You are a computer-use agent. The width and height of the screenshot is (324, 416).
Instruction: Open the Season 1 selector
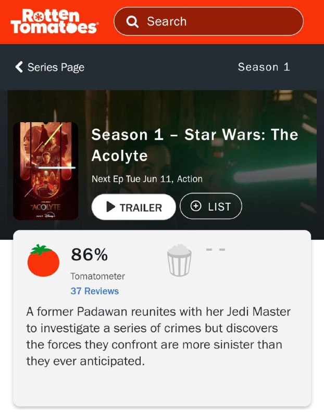coord(264,67)
